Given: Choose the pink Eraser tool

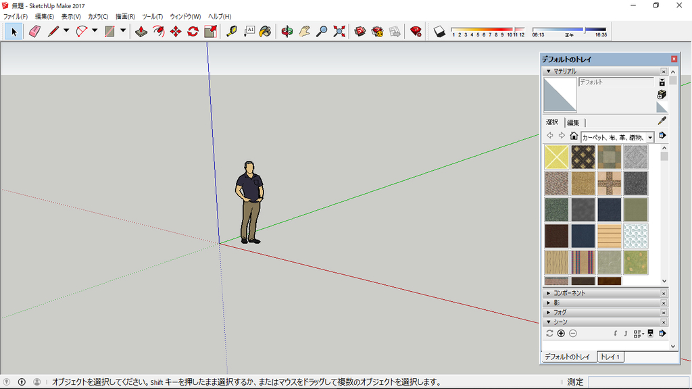Looking at the screenshot, I should [35, 32].
